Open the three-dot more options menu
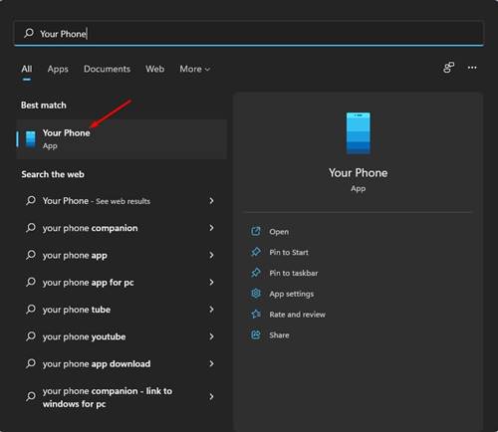 click(472, 68)
